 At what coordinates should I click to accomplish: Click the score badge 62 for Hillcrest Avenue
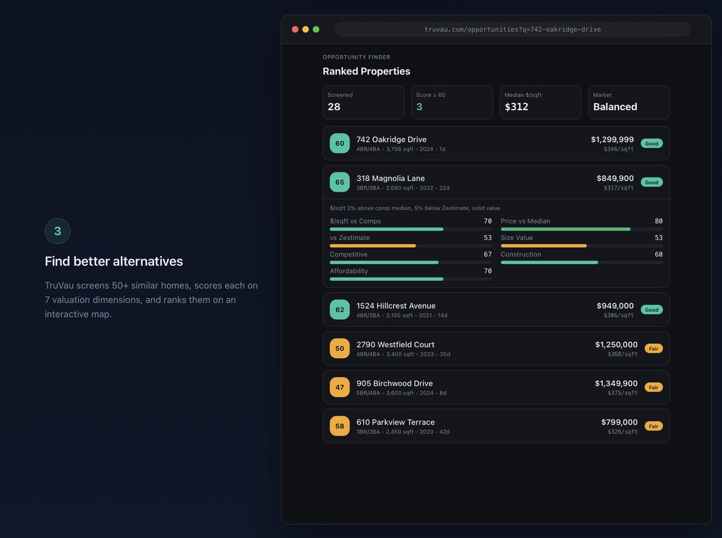coord(339,310)
